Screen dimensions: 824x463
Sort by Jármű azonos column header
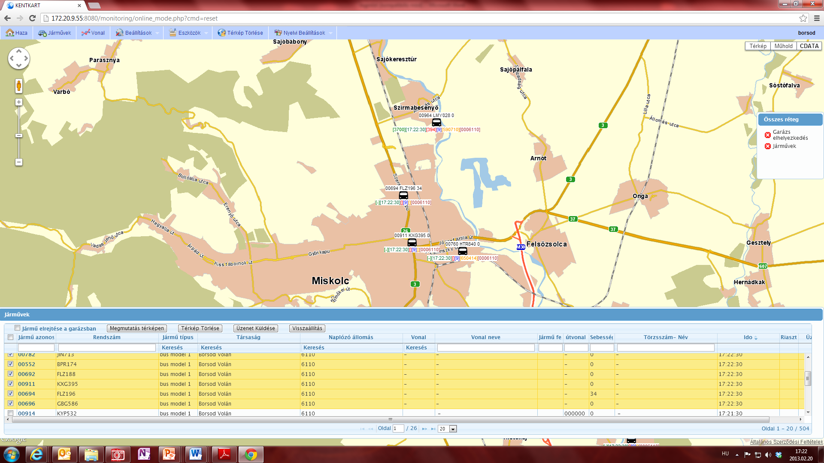(x=36, y=337)
